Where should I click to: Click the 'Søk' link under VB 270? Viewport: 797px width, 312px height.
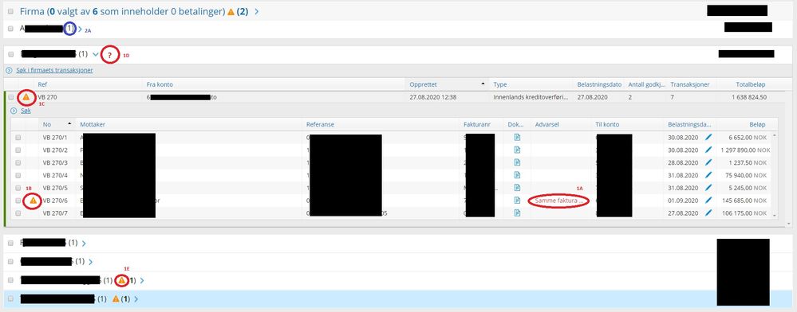coord(26,111)
